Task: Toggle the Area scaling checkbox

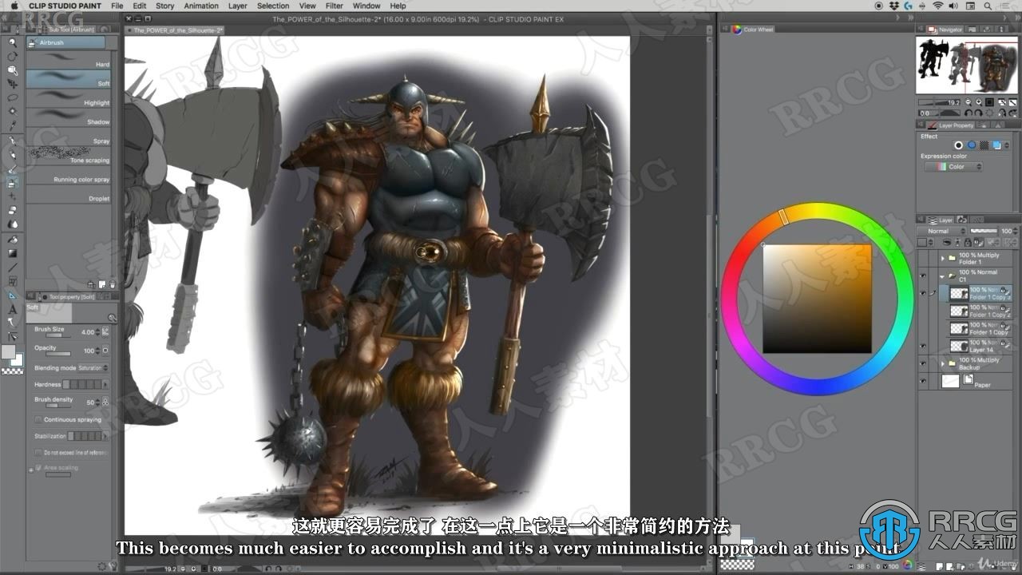Action: point(38,468)
